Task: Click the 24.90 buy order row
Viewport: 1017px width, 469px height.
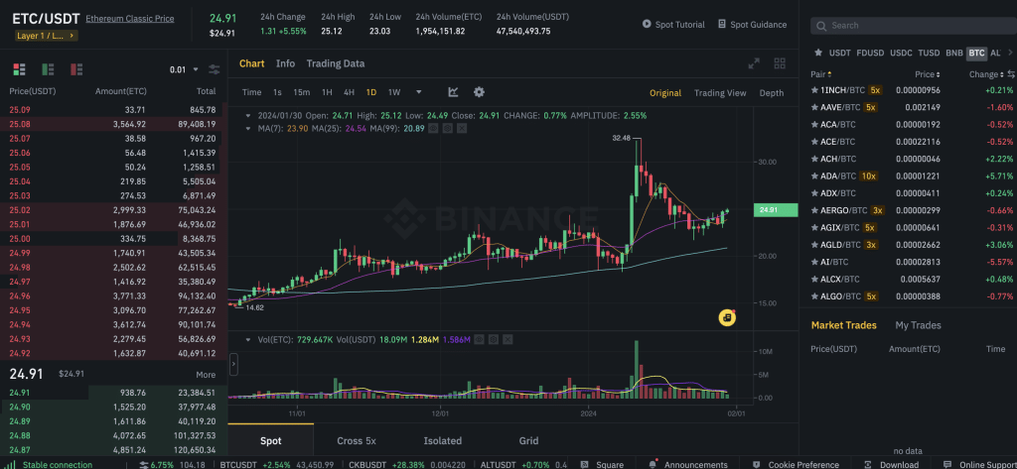Action: click(113, 407)
